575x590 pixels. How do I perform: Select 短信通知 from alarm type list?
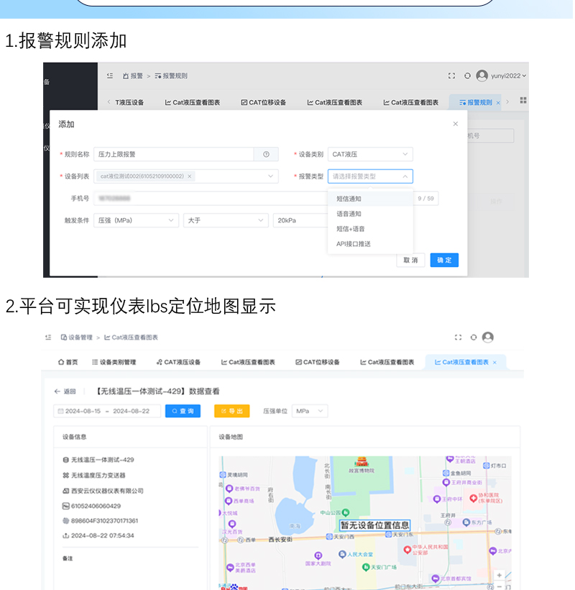[349, 199]
